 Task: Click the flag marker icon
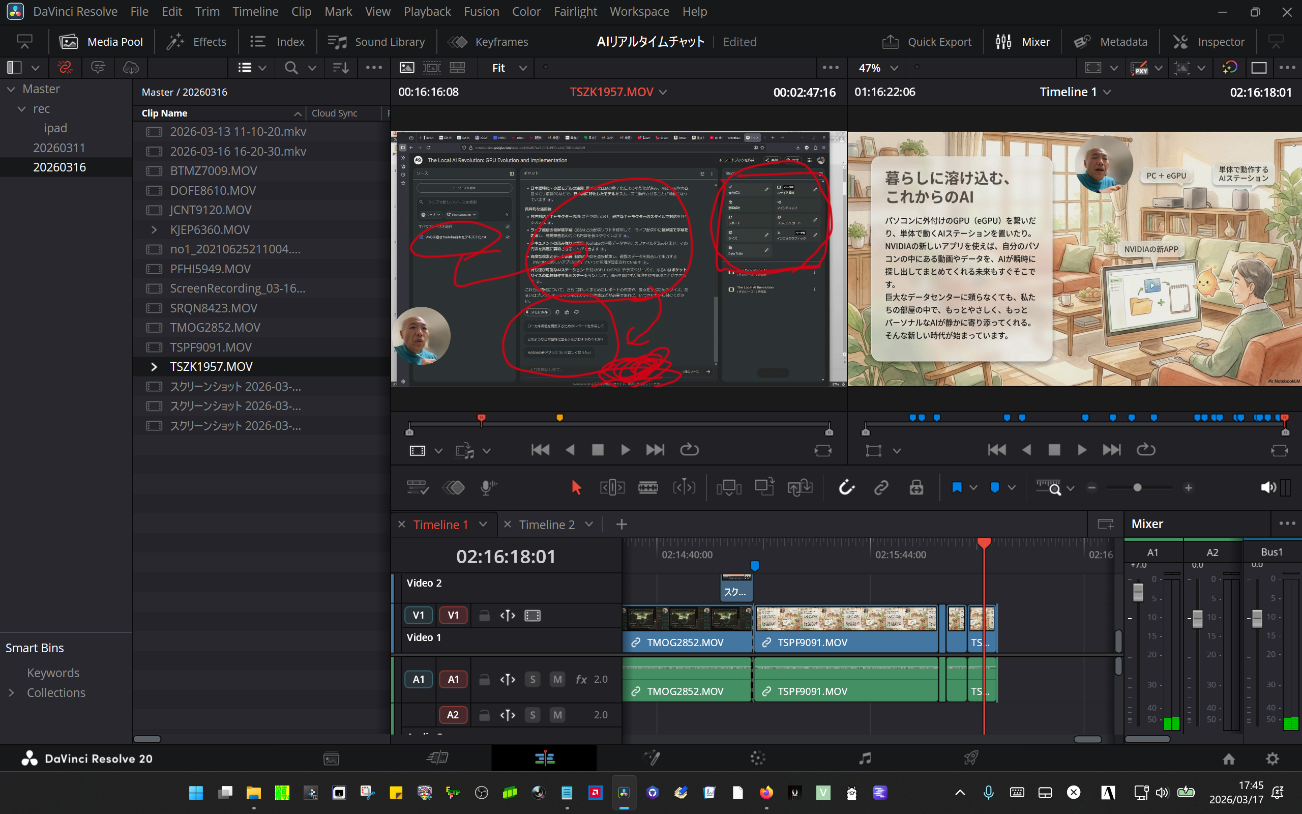957,488
